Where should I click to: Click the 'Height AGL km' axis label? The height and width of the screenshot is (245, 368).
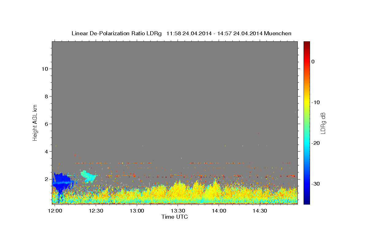[x=35, y=122]
